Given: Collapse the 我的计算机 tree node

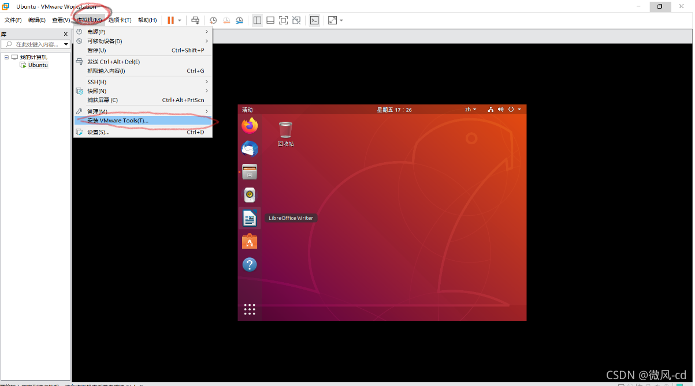Looking at the screenshot, I should click(6, 57).
